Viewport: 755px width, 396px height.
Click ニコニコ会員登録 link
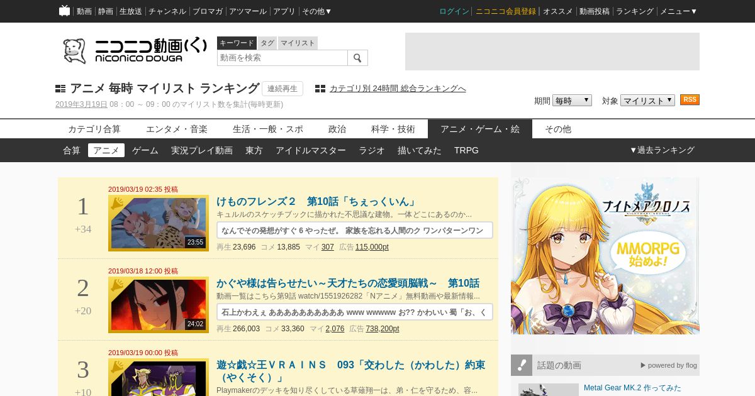click(x=506, y=11)
